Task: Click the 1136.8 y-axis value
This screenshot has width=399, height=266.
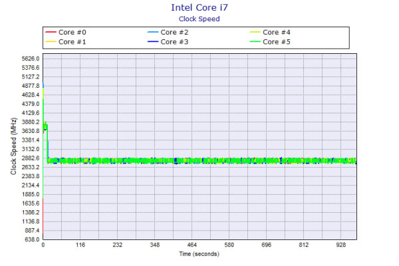Action: [31, 221]
